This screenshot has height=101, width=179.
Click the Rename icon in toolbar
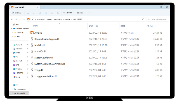[x=46, y=13]
